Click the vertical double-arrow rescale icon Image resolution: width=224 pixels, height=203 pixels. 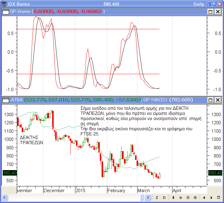coord(173,198)
